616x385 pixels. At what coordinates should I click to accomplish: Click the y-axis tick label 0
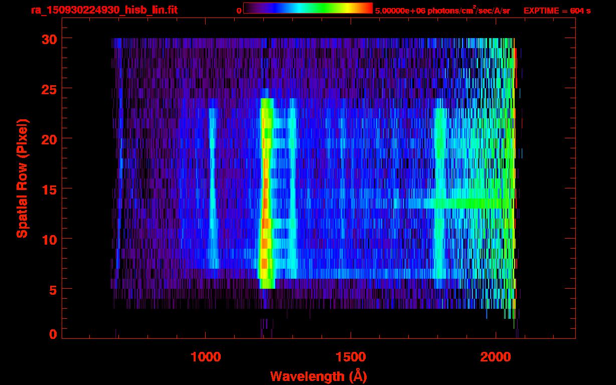pyautogui.click(x=53, y=334)
